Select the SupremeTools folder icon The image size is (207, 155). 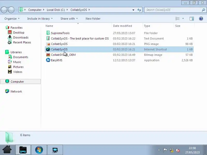click(48, 33)
